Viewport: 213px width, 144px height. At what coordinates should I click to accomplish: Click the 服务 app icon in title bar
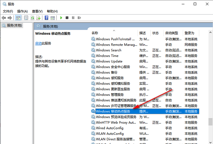coord(4,4)
